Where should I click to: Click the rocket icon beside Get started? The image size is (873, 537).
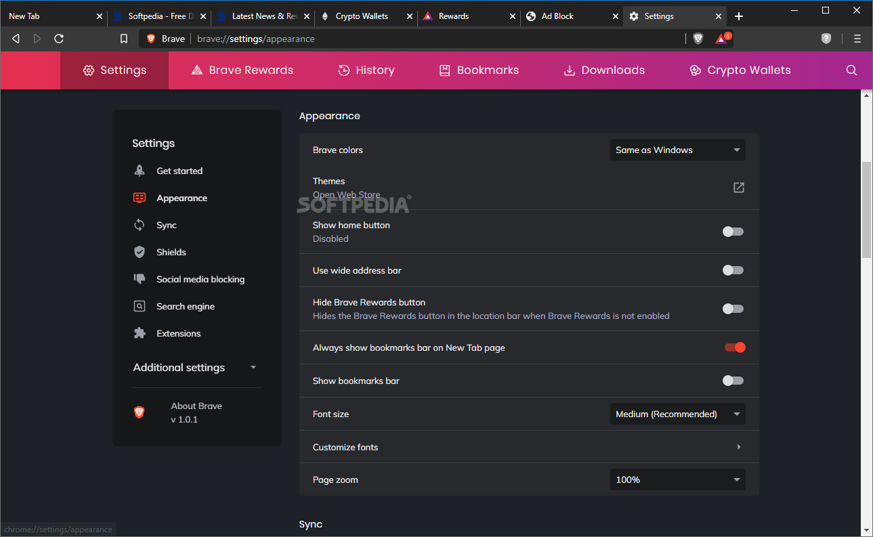click(140, 171)
